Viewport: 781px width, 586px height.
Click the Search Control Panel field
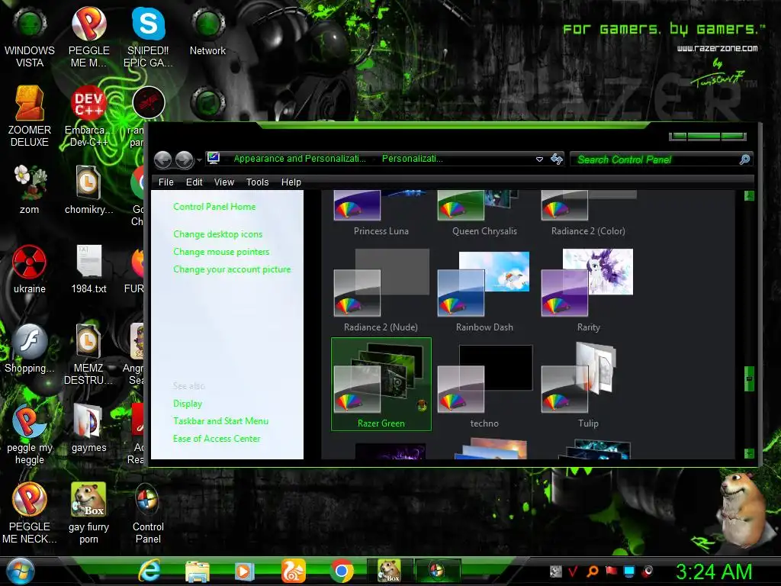pyautogui.click(x=661, y=159)
